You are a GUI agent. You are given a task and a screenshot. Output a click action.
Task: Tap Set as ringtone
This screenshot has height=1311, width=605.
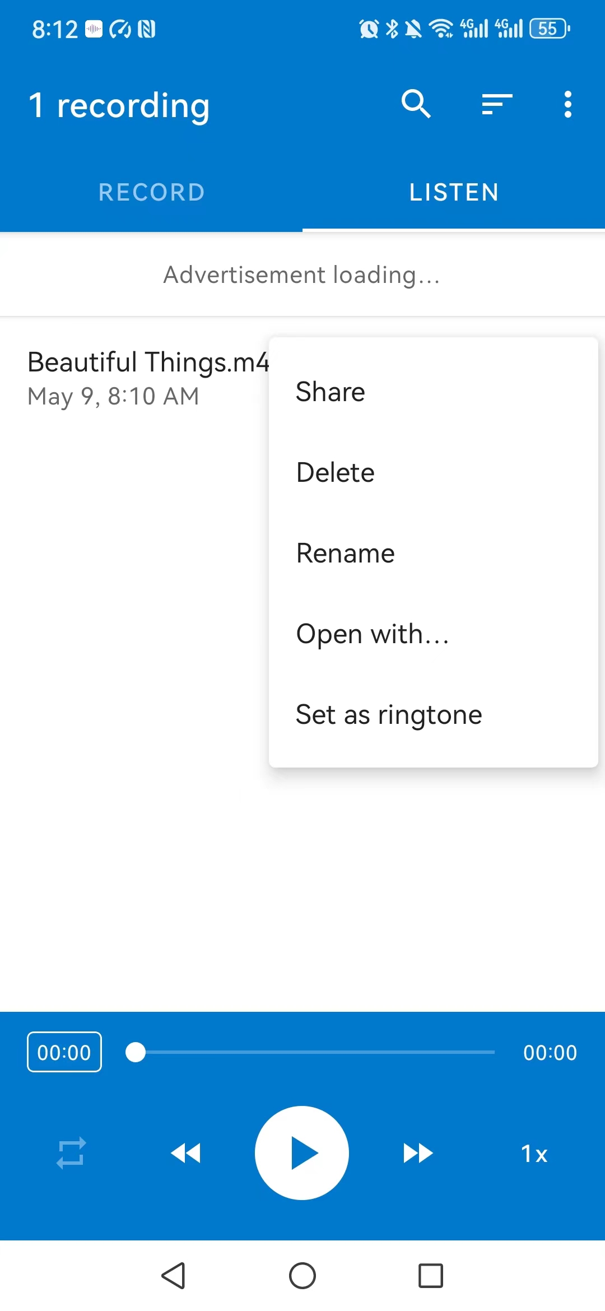coord(389,714)
